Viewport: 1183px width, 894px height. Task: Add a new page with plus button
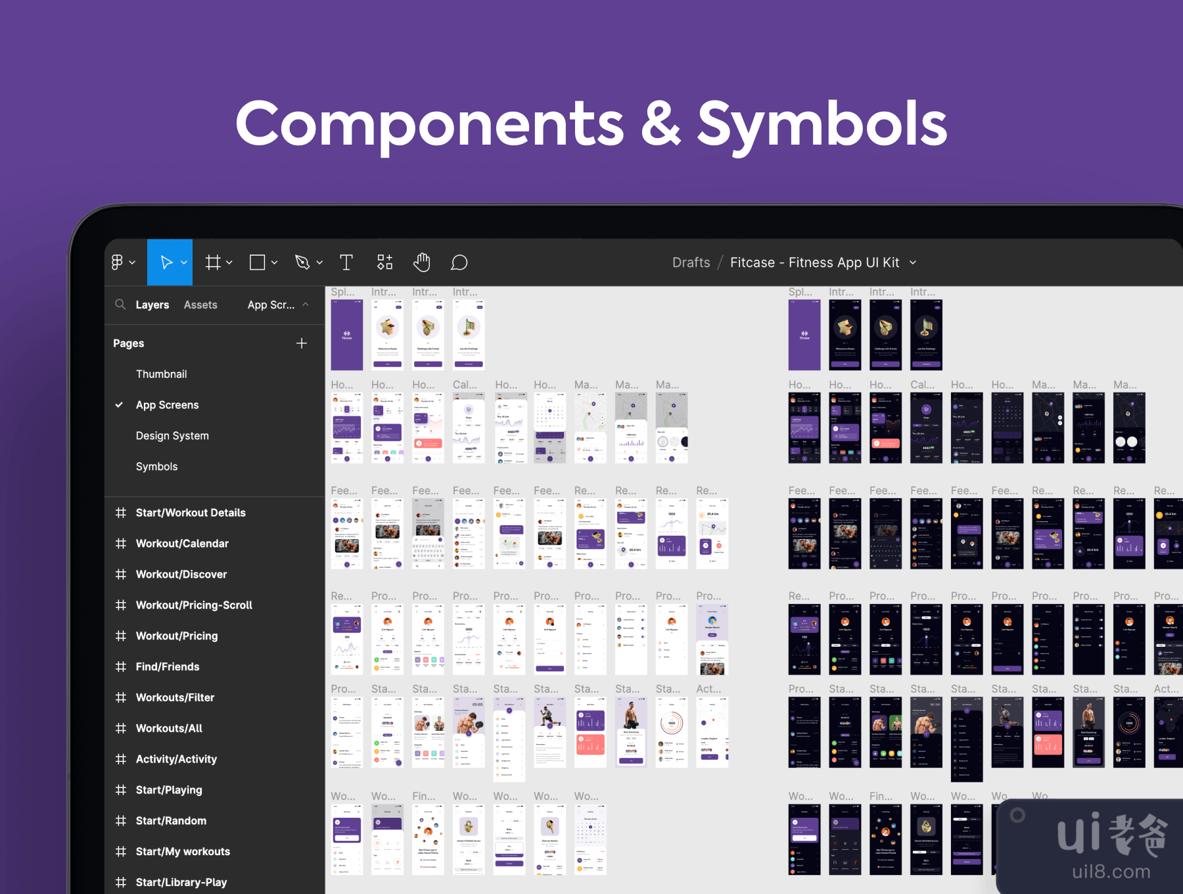click(302, 343)
